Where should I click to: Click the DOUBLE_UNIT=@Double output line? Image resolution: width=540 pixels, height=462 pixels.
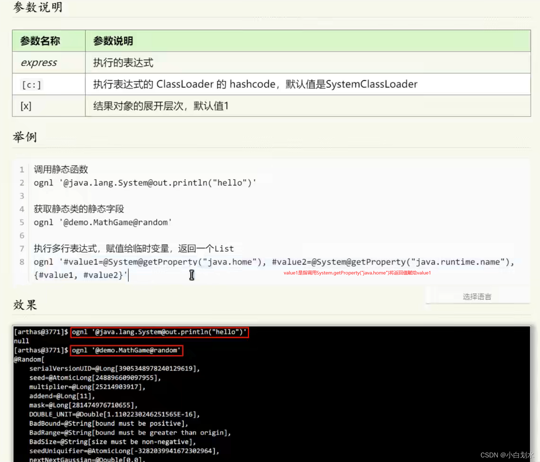pos(115,415)
